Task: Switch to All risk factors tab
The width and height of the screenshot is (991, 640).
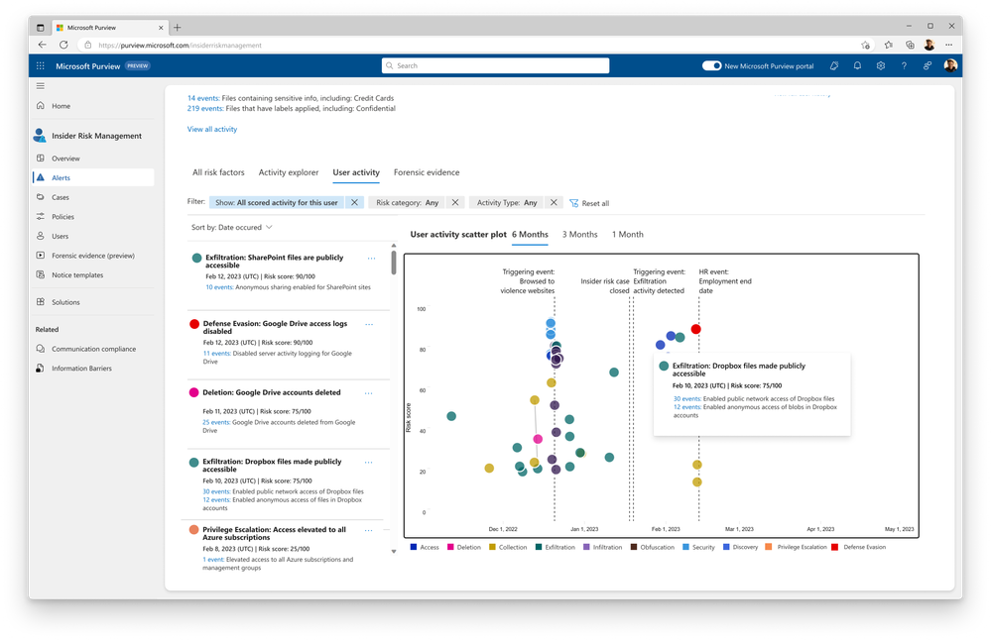Action: (218, 172)
